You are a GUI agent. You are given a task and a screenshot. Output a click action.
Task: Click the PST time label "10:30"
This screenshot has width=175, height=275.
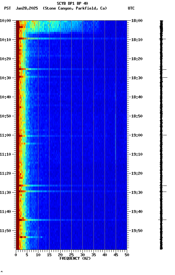(x=5, y=78)
